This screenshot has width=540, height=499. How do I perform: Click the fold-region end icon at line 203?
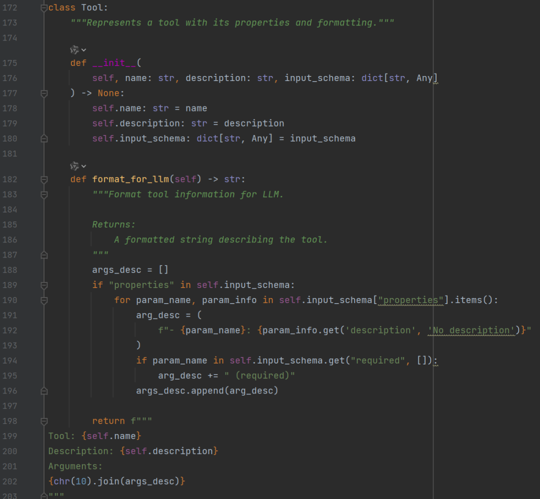(x=43, y=496)
